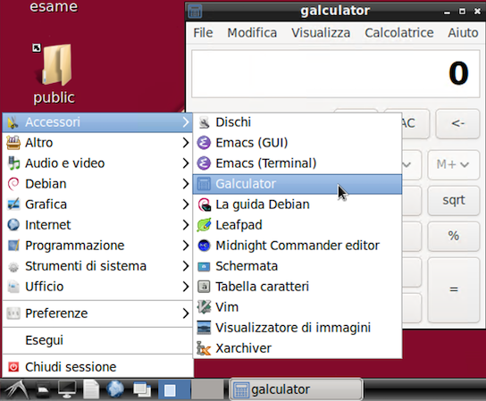This screenshot has height=401, width=486.
Task: Click the Accessori category icon
Action: [x=13, y=122]
